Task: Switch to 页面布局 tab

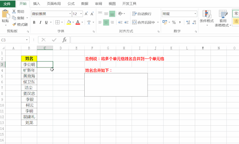Action: click(x=54, y=4)
